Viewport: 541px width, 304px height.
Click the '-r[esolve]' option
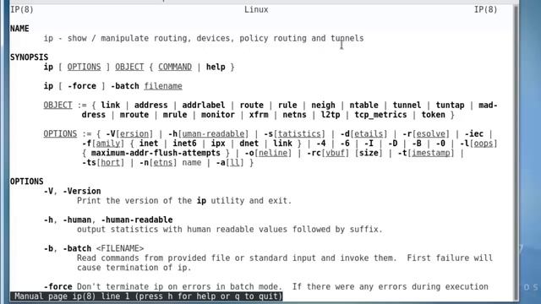click(426, 133)
